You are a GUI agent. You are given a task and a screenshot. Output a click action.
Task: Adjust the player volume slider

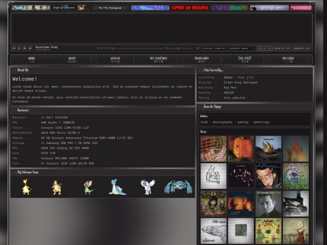[x=181, y=48]
